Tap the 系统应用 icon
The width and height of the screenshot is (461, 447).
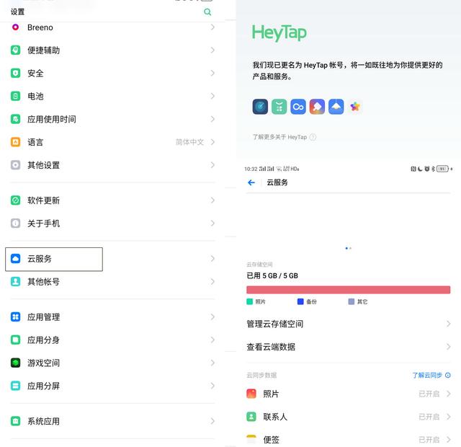15,421
